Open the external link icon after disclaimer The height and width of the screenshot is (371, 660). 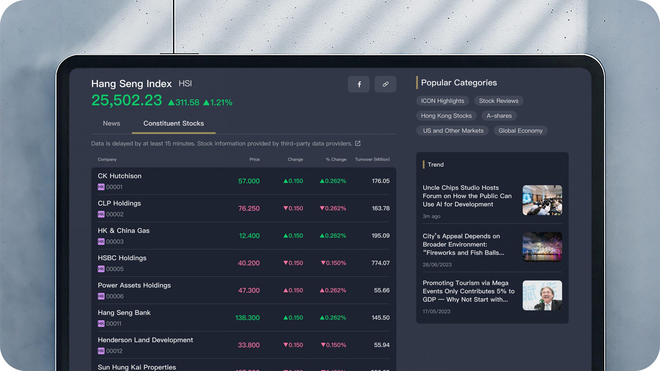click(358, 144)
